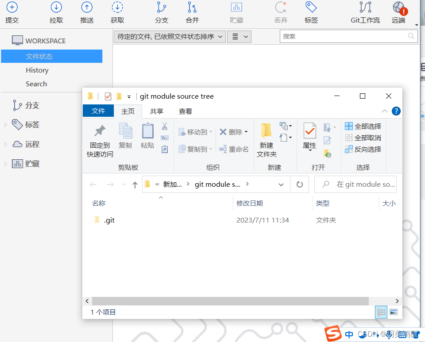Open the quick access toolbar customize arrow

coord(129,96)
